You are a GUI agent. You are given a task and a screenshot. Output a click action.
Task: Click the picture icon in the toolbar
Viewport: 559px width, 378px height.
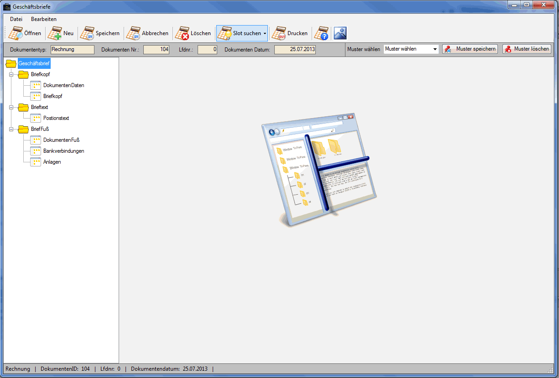(x=340, y=33)
